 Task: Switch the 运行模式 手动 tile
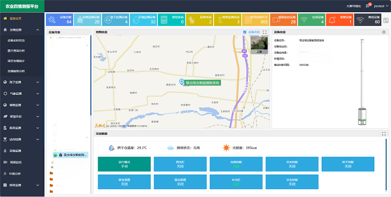117,164
